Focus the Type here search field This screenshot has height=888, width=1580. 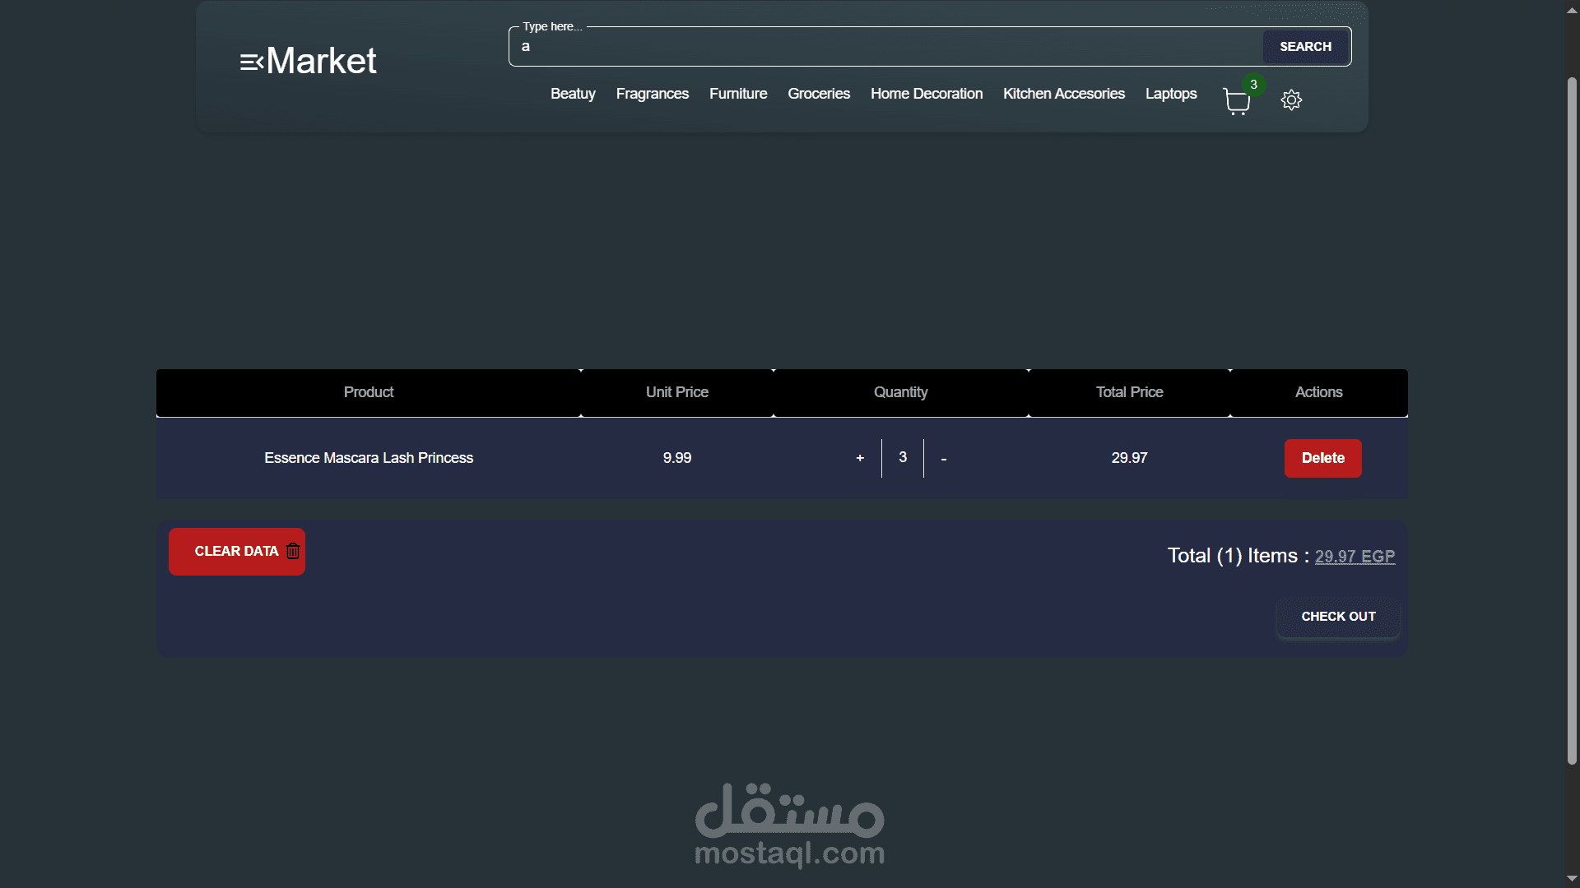click(x=885, y=47)
